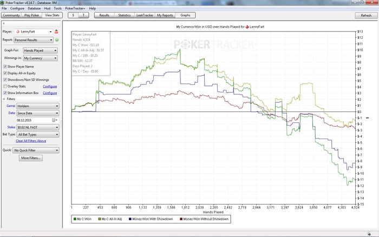The image size is (379, 237).
Task: Open the Game filter dropdown
Action: tap(38, 106)
